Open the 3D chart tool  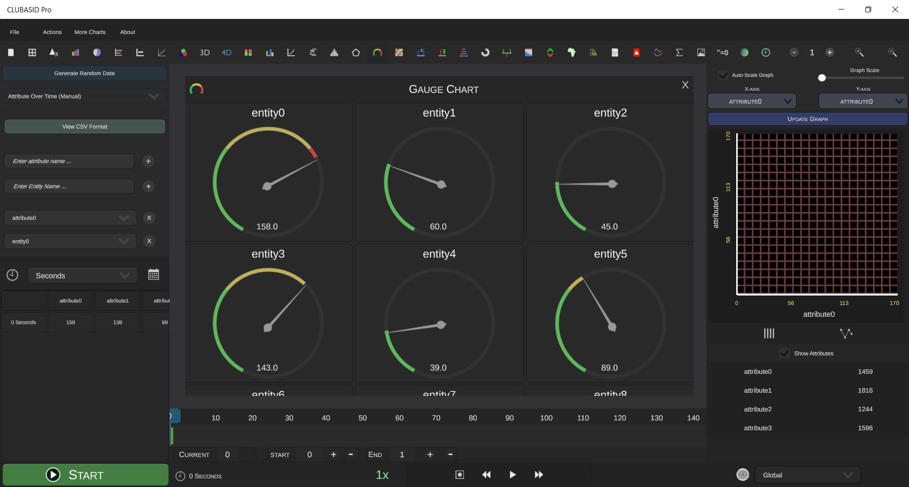pyautogui.click(x=205, y=52)
